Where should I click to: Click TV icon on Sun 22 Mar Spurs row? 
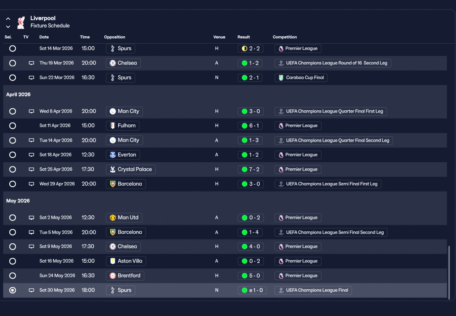(x=31, y=78)
